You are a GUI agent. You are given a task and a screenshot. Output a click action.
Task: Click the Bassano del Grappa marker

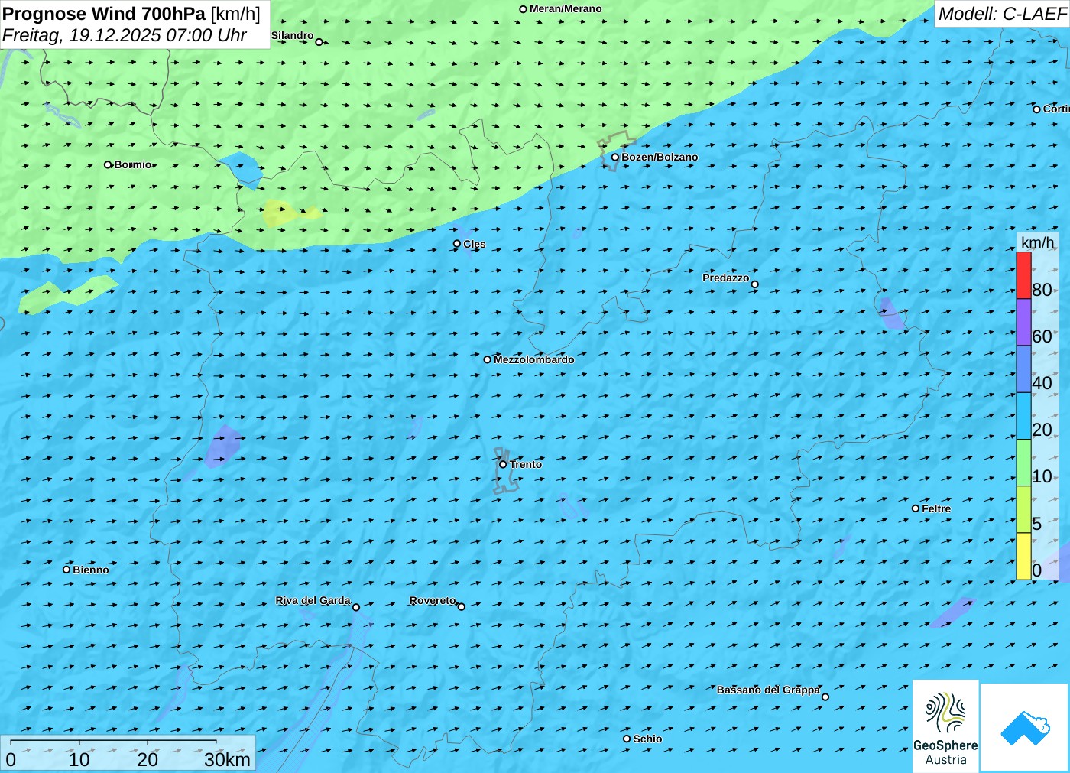pos(825,697)
